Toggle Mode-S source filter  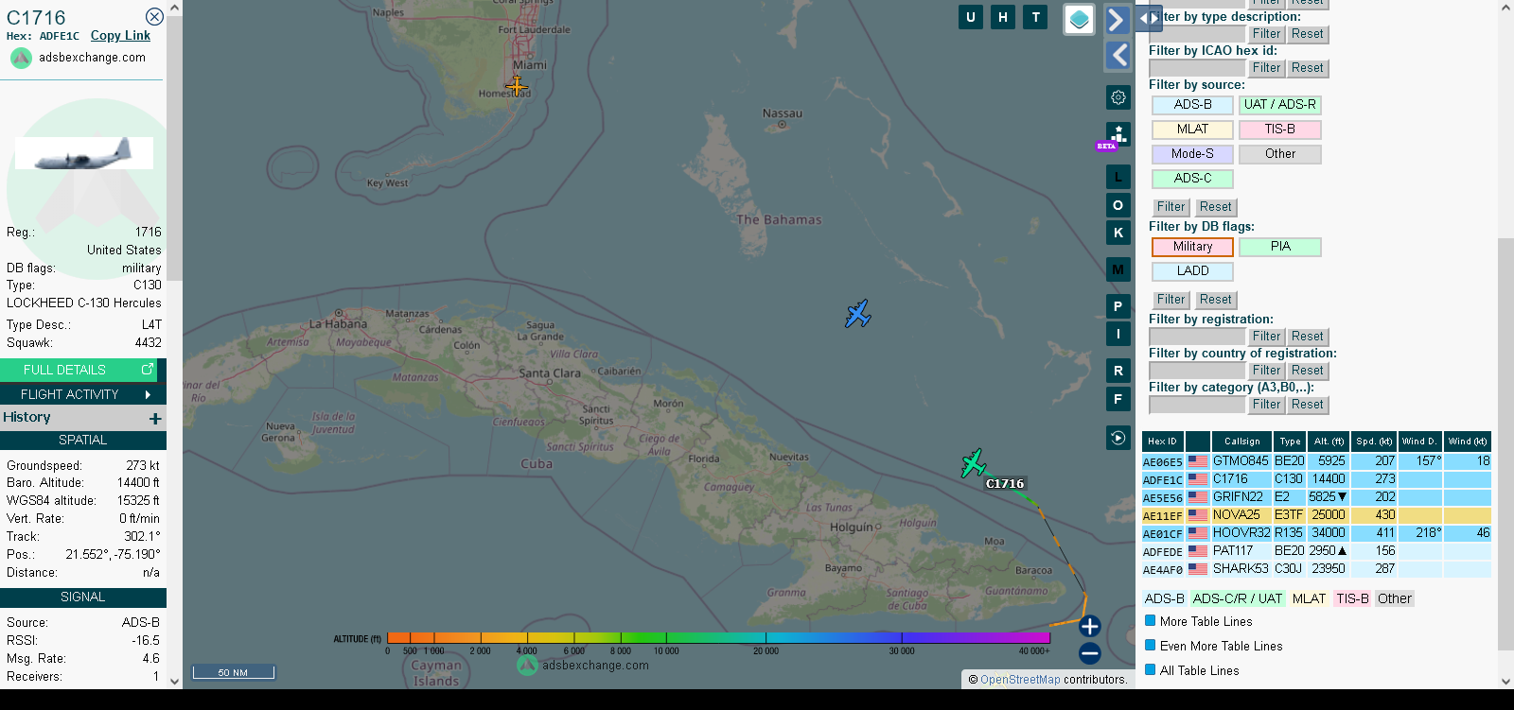click(1192, 154)
